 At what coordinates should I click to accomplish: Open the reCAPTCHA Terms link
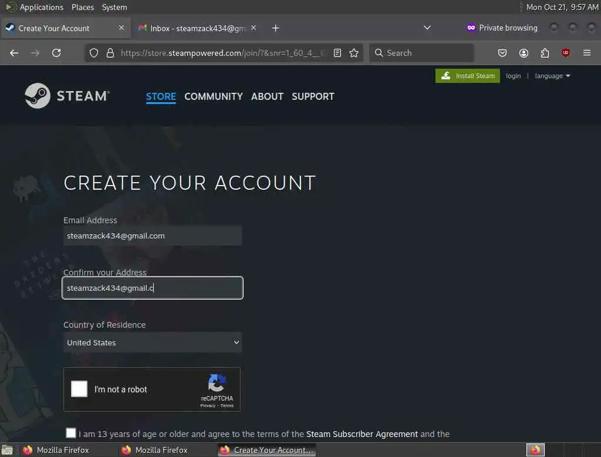click(227, 405)
